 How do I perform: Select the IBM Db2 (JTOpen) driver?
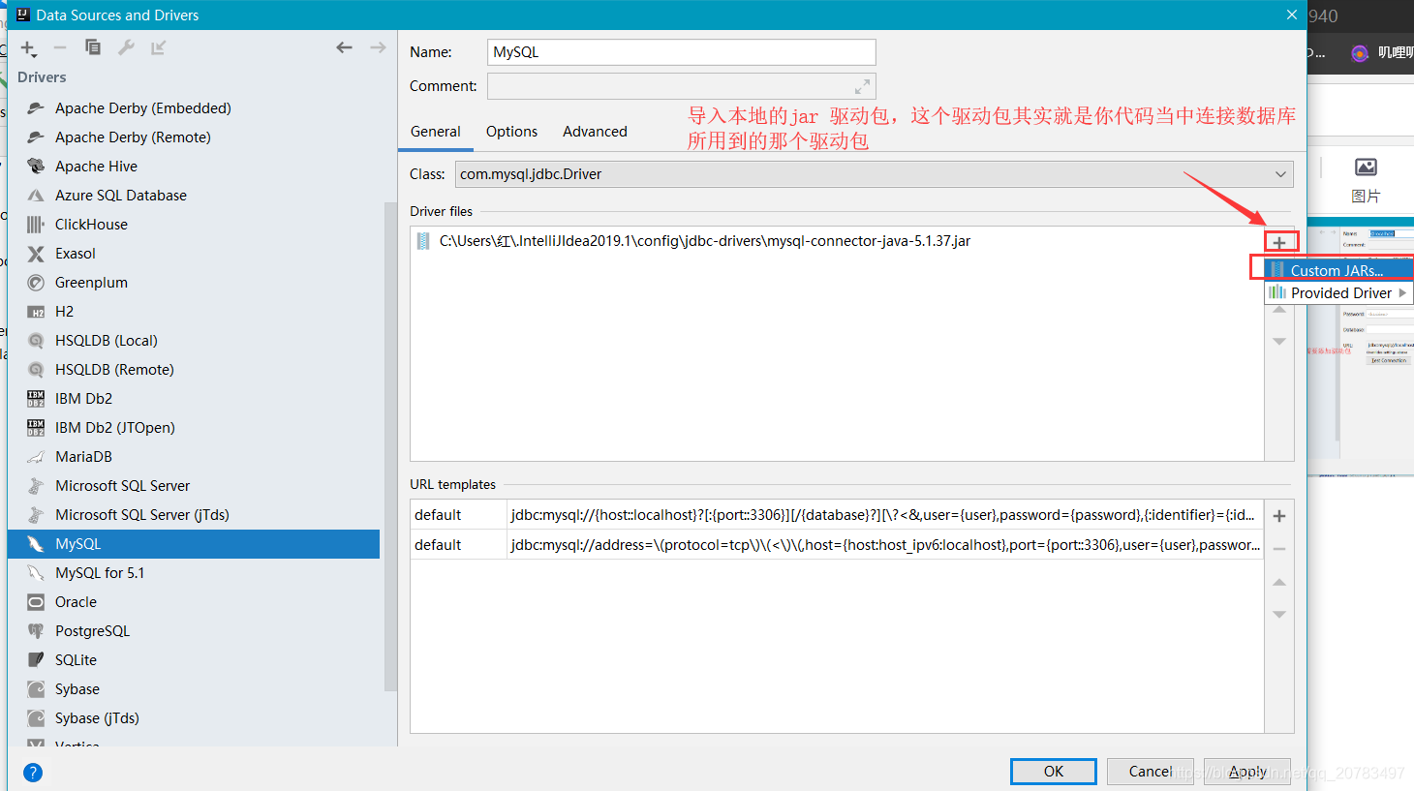click(194, 428)
